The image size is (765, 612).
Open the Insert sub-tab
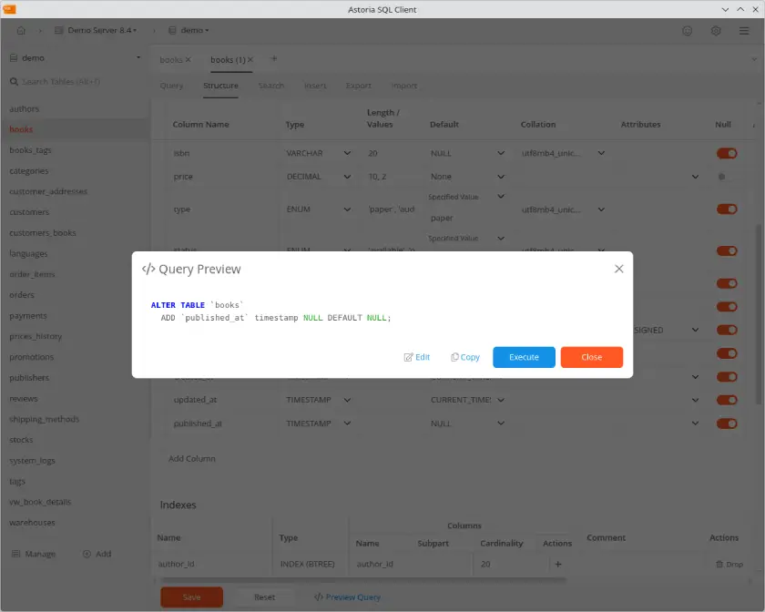tap(315, 86)
